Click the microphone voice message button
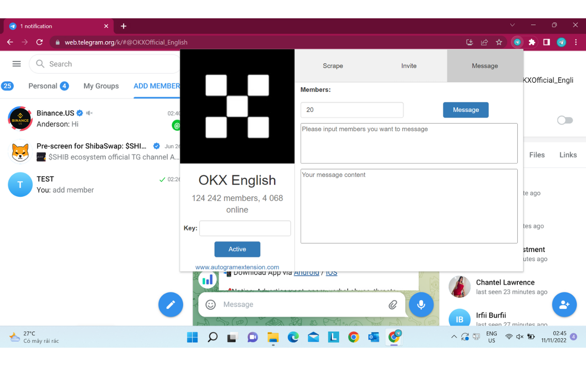This screenshot has height=366, width=586. click(x=421, y=305)
